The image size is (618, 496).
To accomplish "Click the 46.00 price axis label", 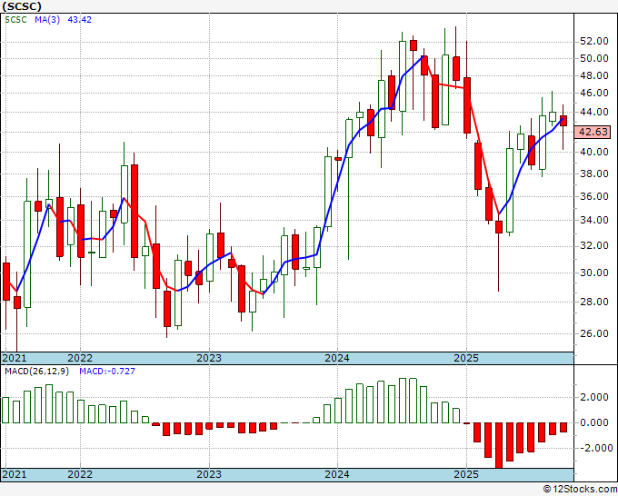I will click(x=594, y=93).
